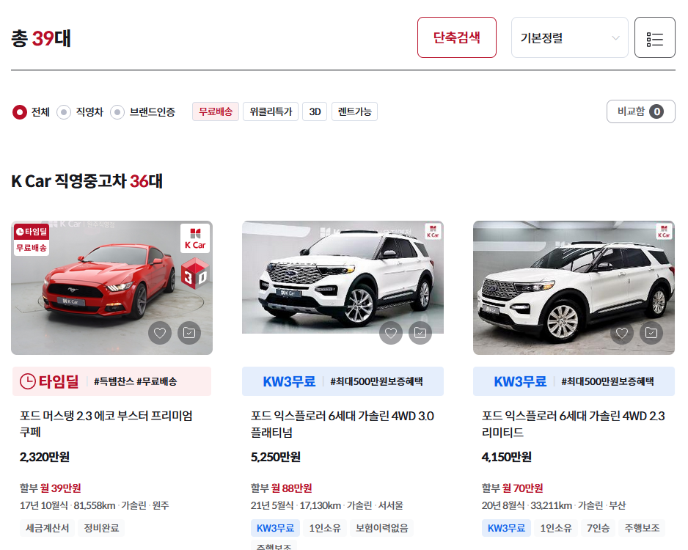Click KW3무료 banner under Explorer 플래티넘
Screen dimensions: 688x550
coord(343,381)
